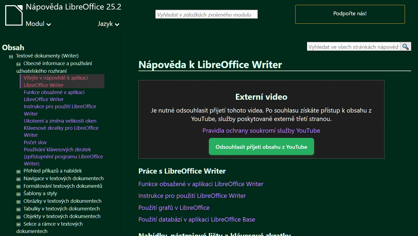Image resolution: width=418 pixels, height=236 pixels.
Task: Open Pravidla ochrany soukromí služby YouTube link
Action: pos(261,130)
